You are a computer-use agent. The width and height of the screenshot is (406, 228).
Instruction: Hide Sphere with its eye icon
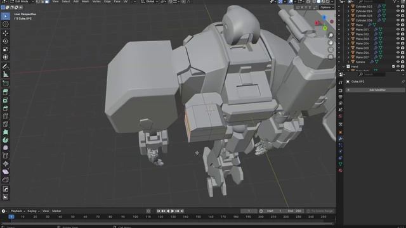click(x=398, y=62)
